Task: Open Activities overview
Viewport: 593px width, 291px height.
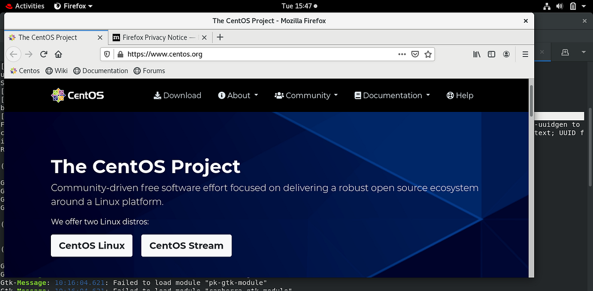Action: [25, 6]
